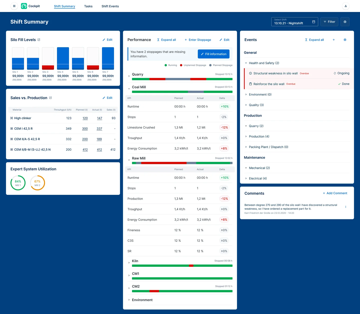The image size is (360, 314).
Task: Expand the Electrical (4) events group
Action: click(246, 178)
